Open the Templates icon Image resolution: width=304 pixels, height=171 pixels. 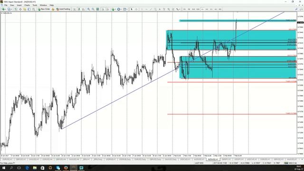124,9
